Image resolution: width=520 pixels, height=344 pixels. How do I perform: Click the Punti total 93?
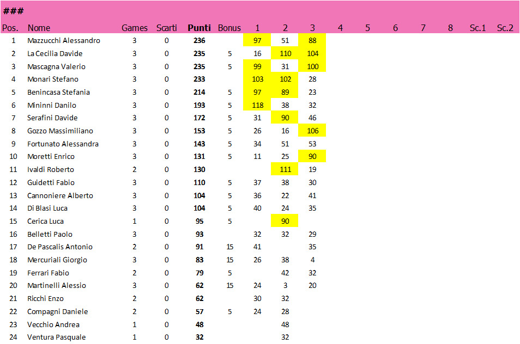point(199,235)
